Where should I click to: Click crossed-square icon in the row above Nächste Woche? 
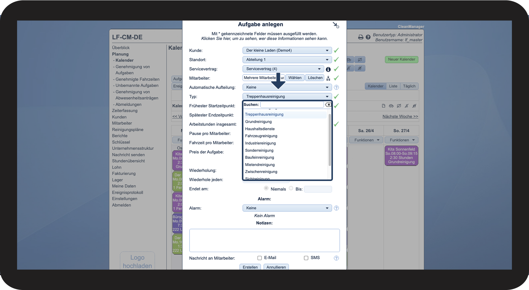point(399,106)
